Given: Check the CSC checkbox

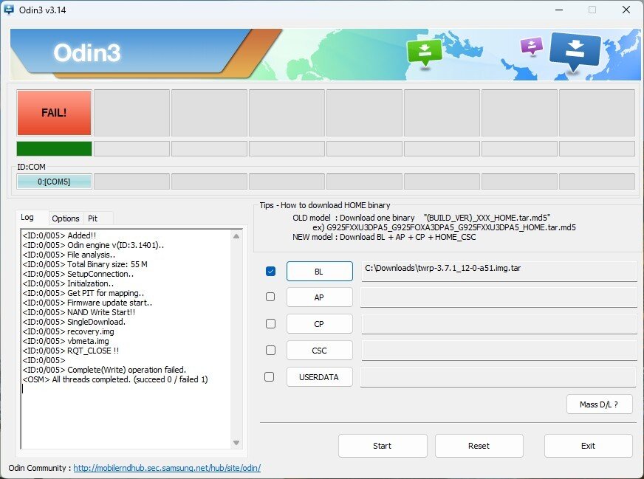Looking at the screenshot, I should pyautogui.click(x=270, y=350).
